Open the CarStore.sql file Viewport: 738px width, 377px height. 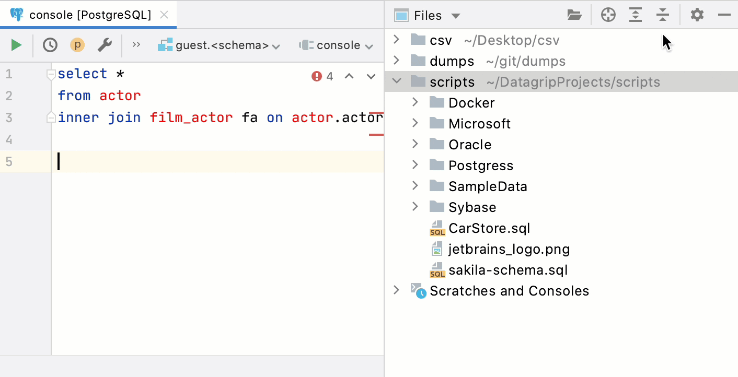click(489, 228)
